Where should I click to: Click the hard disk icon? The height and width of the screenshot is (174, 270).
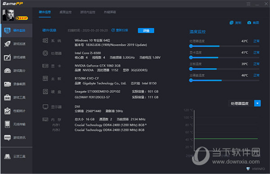pos(45,91)
